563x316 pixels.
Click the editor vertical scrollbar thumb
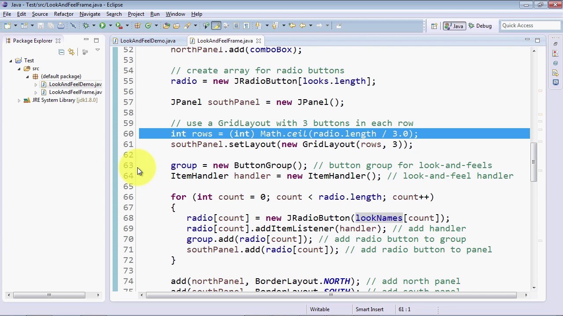pyautogui.click(x=534, y=162)
